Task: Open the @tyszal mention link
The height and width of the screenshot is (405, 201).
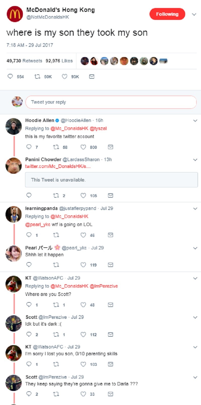Action: 98,128
